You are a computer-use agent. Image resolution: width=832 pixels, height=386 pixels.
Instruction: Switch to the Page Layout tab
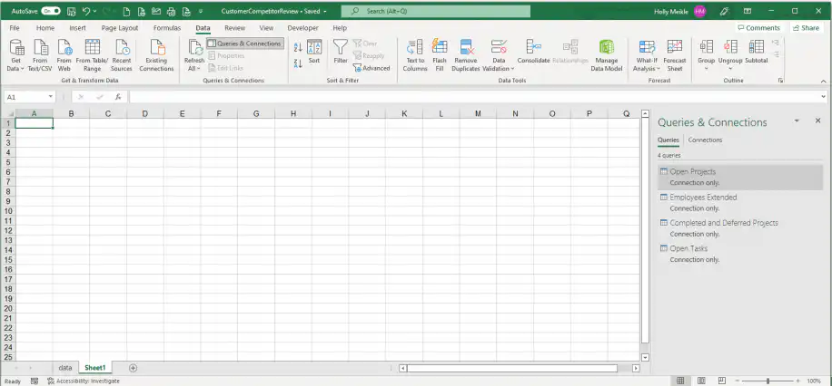click(121, 28)
